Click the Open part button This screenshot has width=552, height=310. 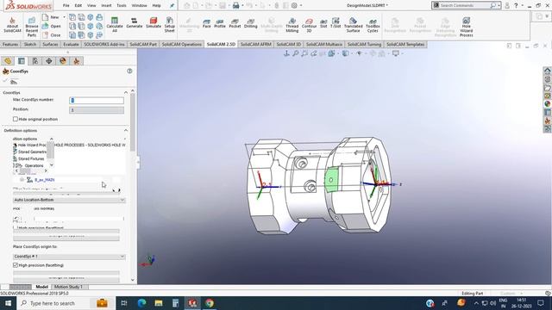[52, 26]
